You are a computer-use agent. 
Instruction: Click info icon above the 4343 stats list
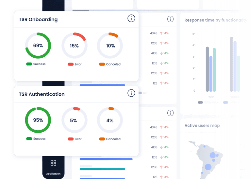pos(170,19)
